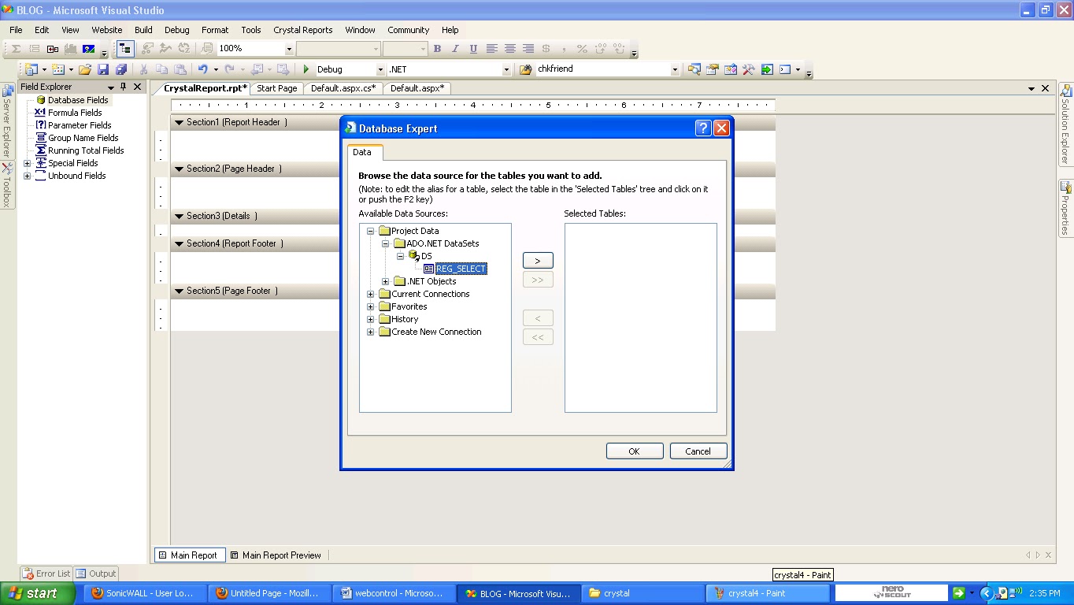
Task: Open the Crystal Reports menu
Action: point(303,30)
